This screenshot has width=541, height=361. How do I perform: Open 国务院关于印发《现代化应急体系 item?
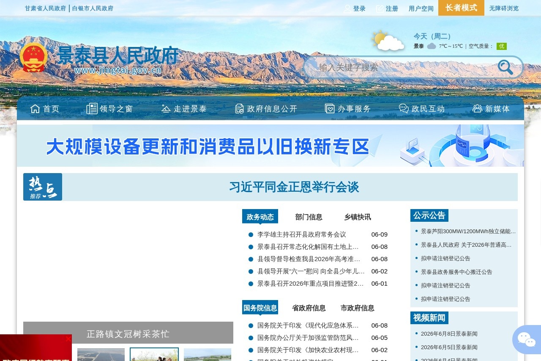point(308,325)
